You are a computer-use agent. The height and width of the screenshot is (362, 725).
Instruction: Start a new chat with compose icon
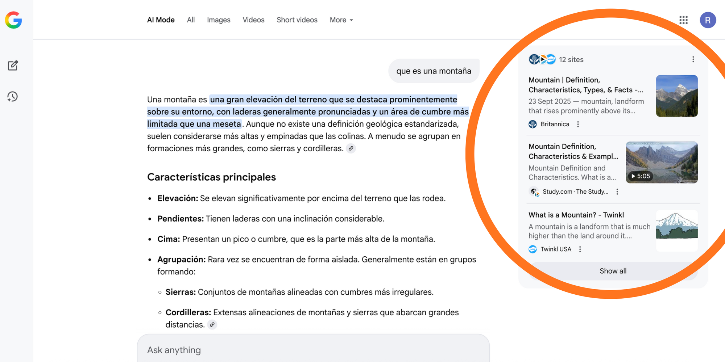[13, 66]
